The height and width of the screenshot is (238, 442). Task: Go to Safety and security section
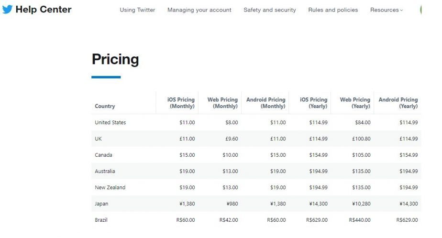coord(269,10)
